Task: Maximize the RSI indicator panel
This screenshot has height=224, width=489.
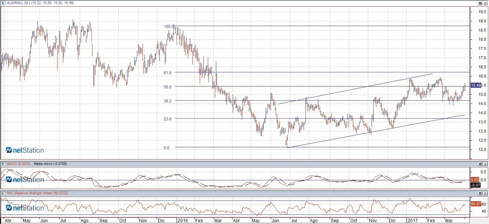Action: pyautogui.click(x=480, y=193)
